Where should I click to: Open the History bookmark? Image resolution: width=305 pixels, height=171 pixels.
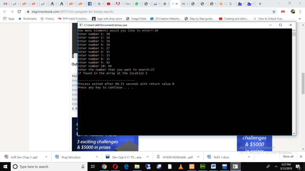click(x=47, y=19)
